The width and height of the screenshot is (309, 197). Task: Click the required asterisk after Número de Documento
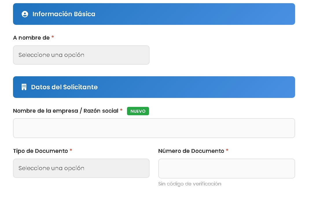227,150
